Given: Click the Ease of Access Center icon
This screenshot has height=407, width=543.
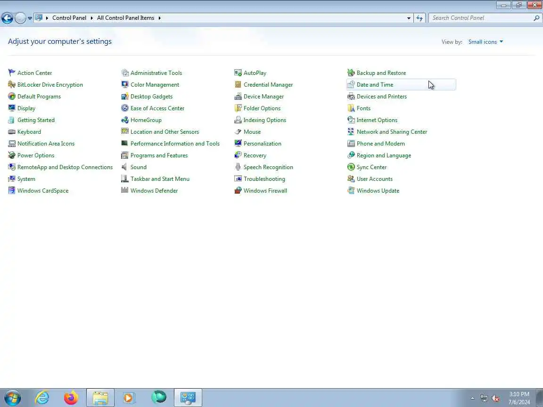Looking at the screenshot, I should [124, 108].
